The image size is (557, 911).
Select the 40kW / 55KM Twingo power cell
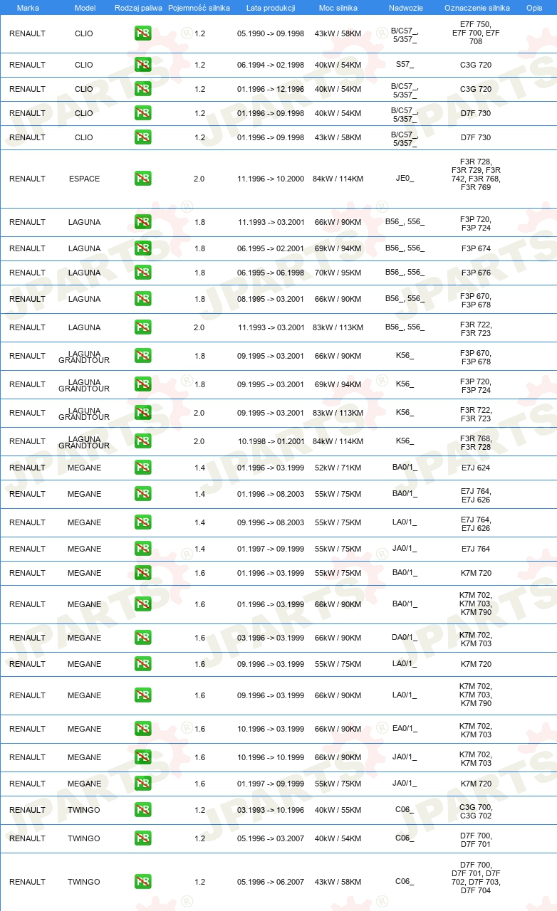[338, 810]
